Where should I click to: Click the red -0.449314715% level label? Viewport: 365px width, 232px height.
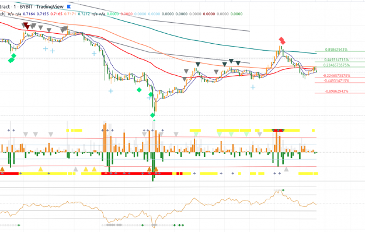(336, 81)
